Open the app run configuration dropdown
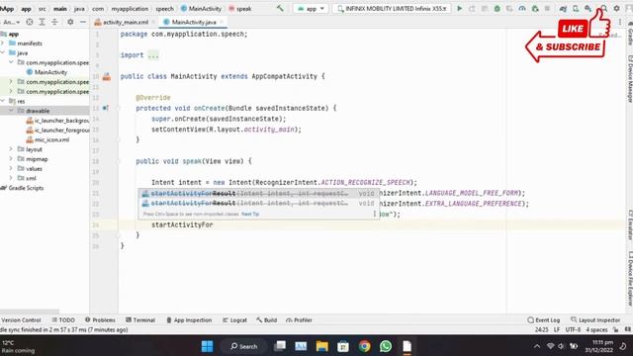Image resolution: width=633 pixels, height=356 pixels. click(x=311, y=8)
